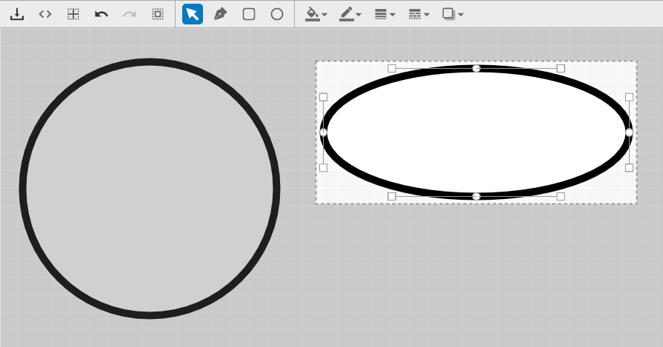The width and height of the screenshot is (663, 347).
Task: Expand the stroke dash style dropdown
Action: click(419, 14)
